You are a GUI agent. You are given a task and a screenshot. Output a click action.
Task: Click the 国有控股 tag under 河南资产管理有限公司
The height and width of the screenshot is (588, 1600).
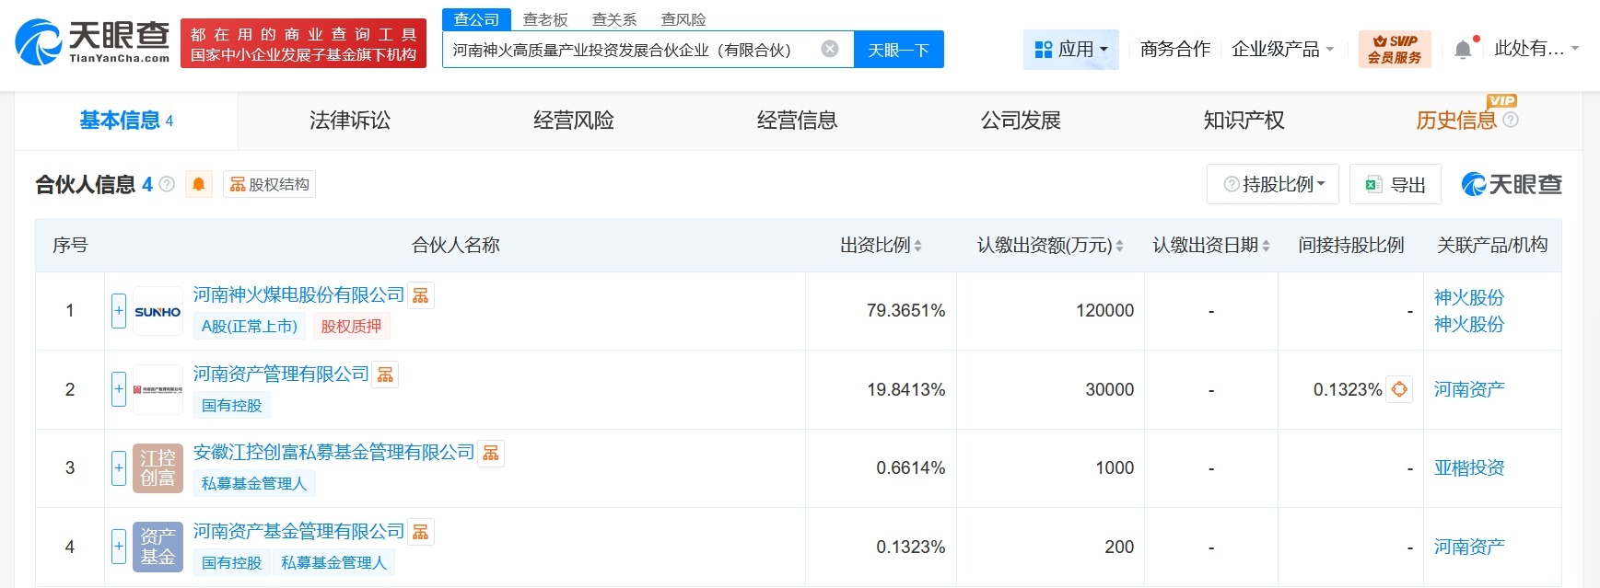(x=231, y=405)
